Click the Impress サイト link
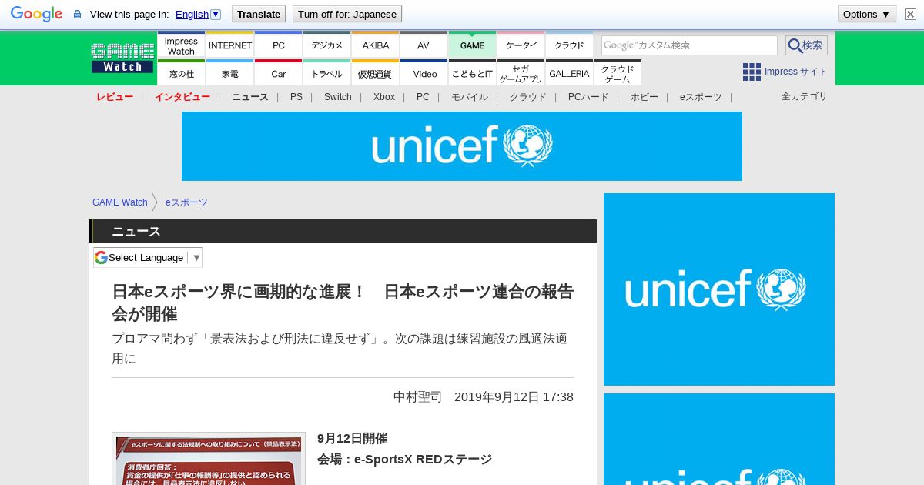924x485 pixels. (795, 72)
